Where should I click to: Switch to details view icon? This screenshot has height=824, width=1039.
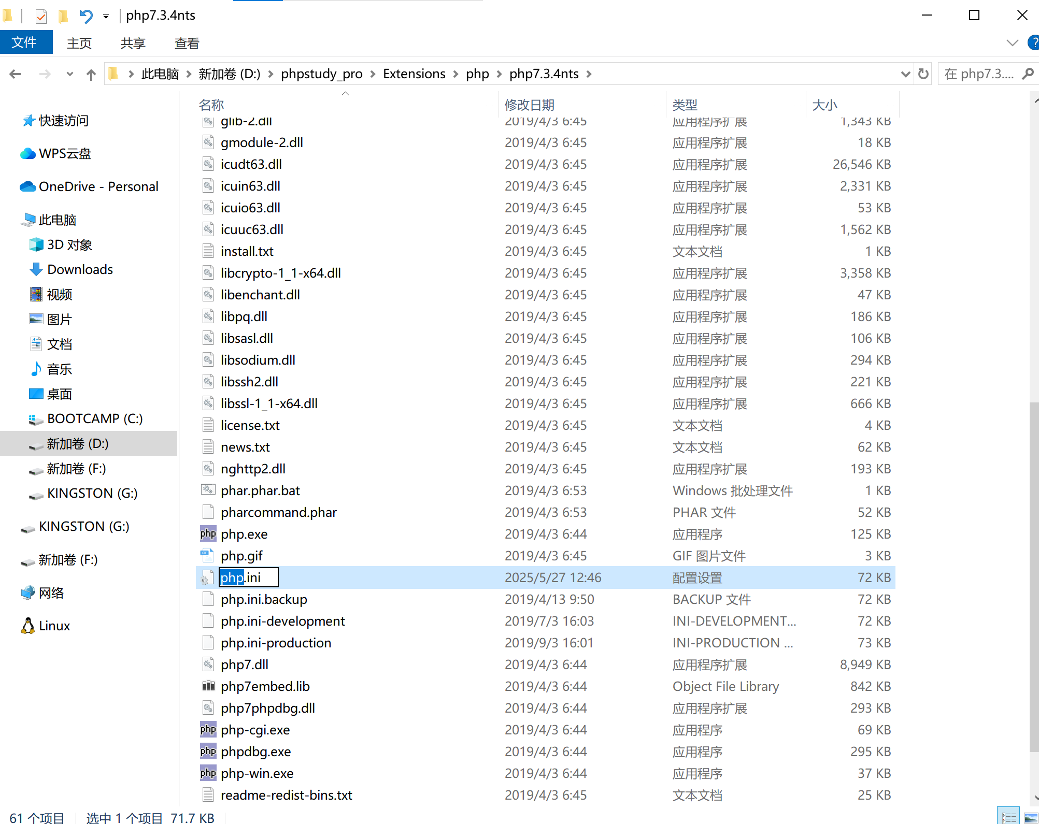tap(1008, 817)
